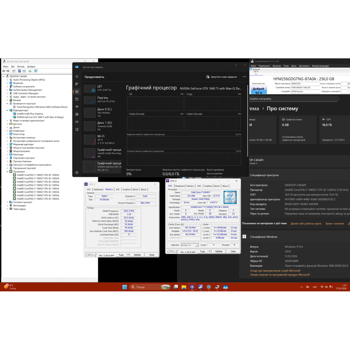Open Диск menu in CrystalDiskInfo

pyautogui.click(x=294, y=66)
